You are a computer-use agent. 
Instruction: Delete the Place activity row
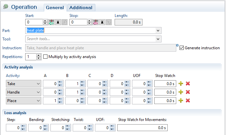pos(188,100)
